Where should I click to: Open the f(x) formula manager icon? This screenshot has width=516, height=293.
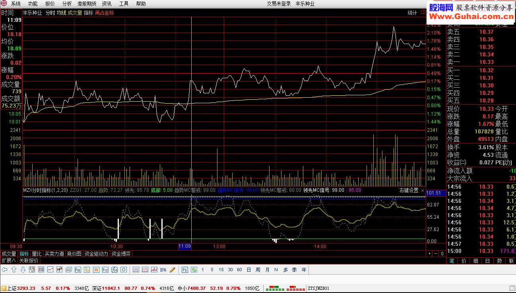(114, 270)
